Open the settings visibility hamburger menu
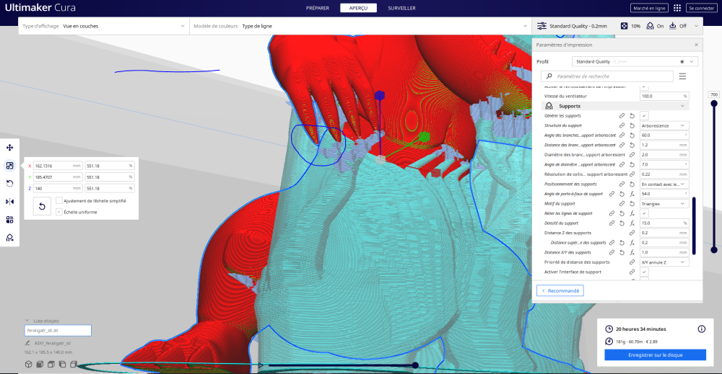The width and height of the screenshot is (722, 374). click(x=682, y=76)
